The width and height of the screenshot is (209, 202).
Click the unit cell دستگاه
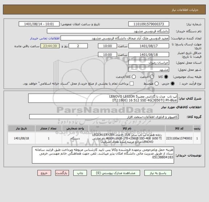(75, 138)
